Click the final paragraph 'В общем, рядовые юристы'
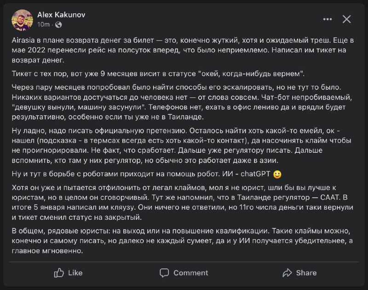The height and width of the screenshot is (290, 368). coord(182,241)
